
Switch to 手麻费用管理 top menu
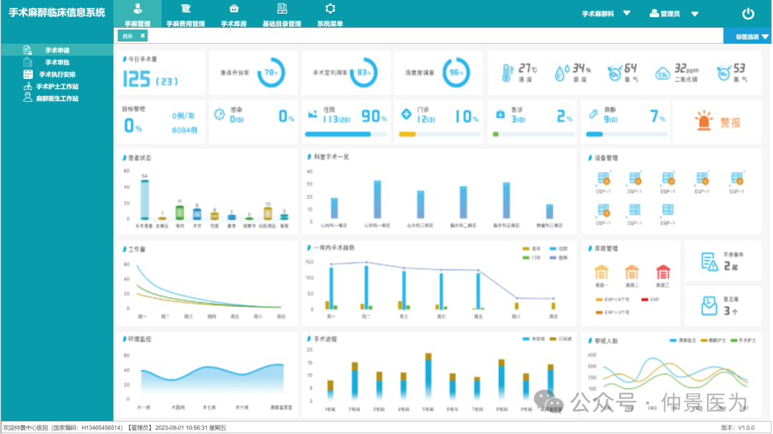tap(185, 15)
